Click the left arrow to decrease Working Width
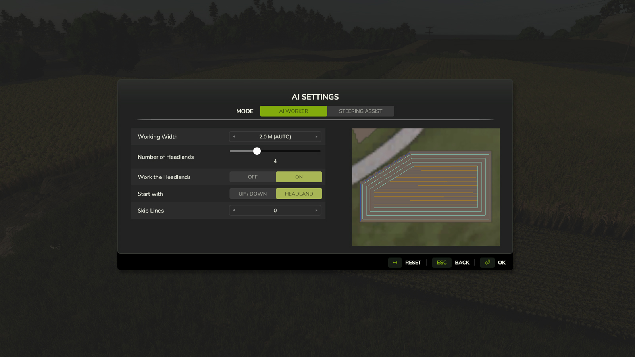The width and height of the screenshot is (635, 357). coord(234,136)
